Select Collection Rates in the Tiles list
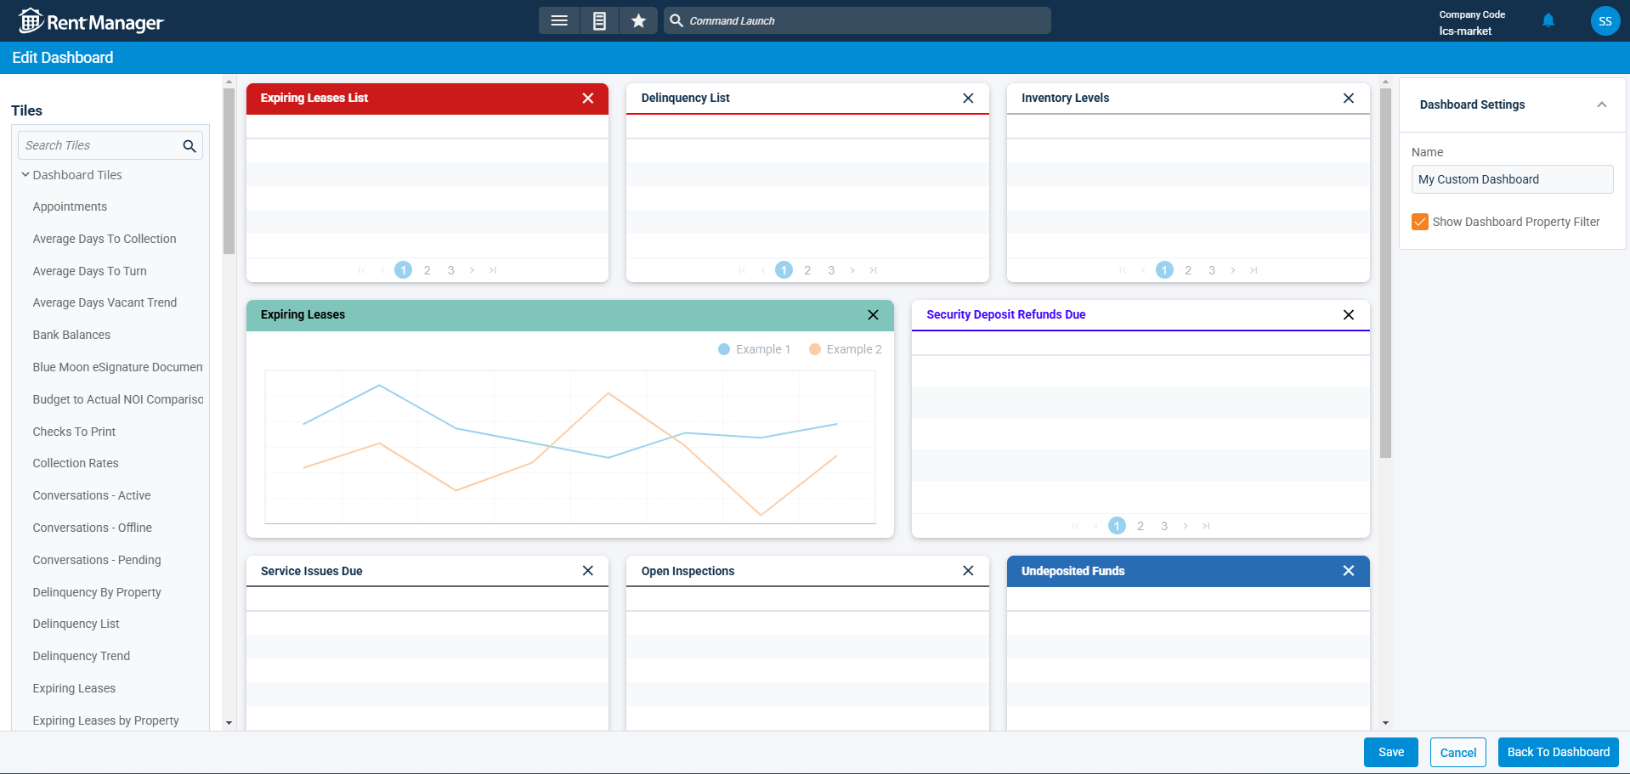The width and height of the screenshot is (1630, 774). [76, 463]
